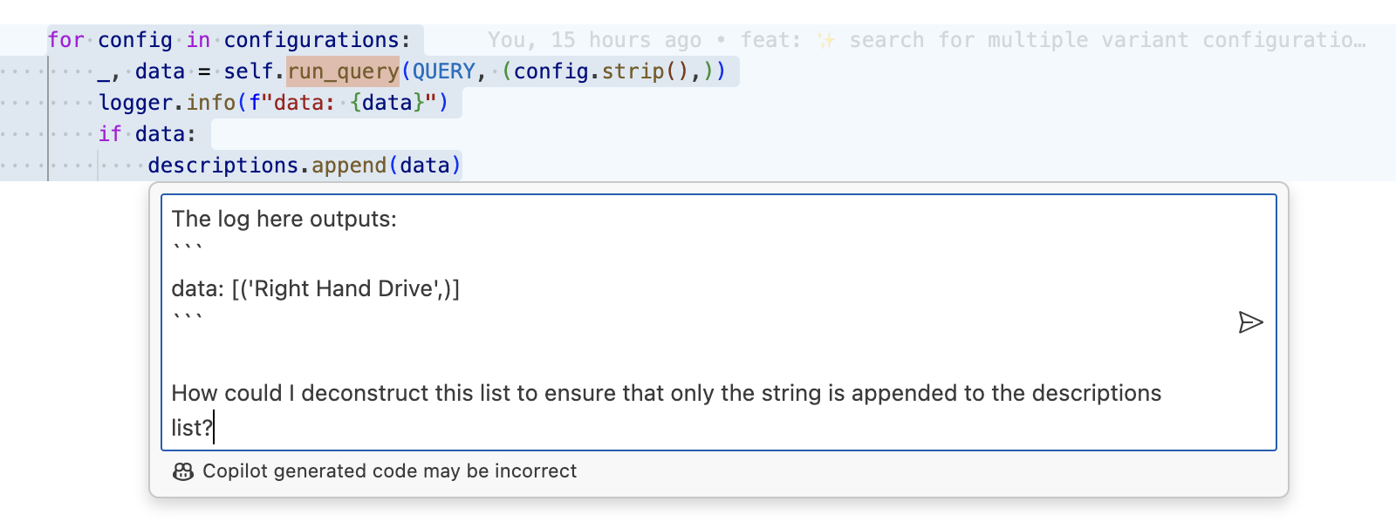Click the 'if' keyword in the code
This screenshot has width=1396, height=528.
pos(110,134)
